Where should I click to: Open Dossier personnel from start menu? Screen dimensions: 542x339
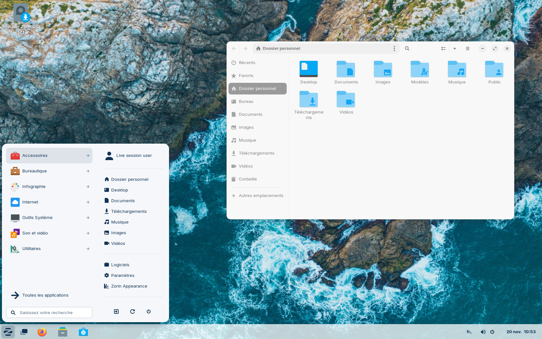pyautogui.click(x=133, y=180)
